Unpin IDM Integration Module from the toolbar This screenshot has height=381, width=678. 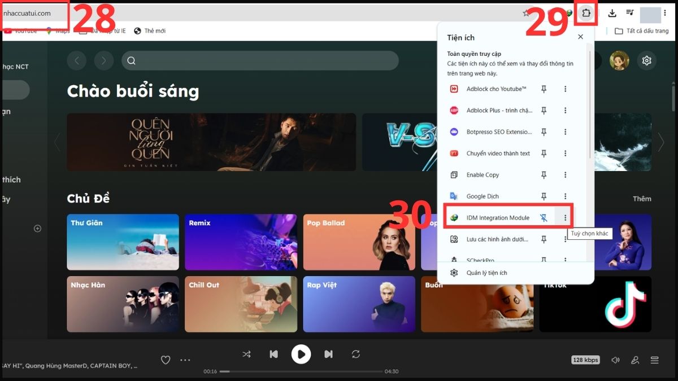pyautogui.click(x=544, y=218)
